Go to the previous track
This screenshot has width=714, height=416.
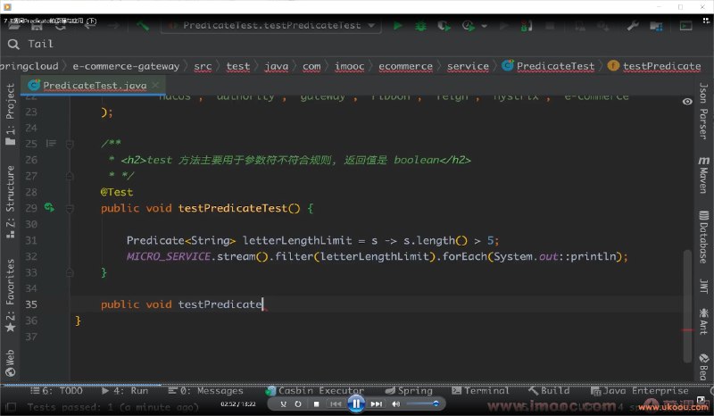tap(336, 404)
